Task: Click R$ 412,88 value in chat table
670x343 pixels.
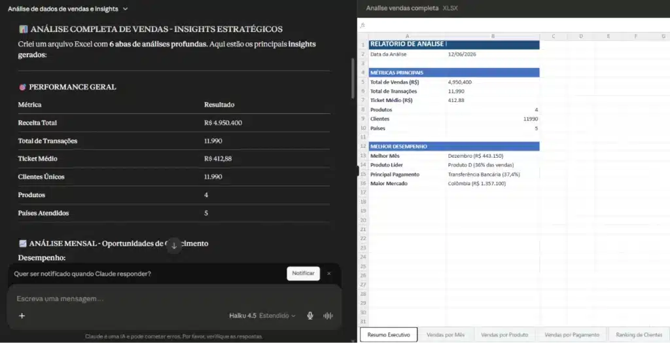Action: pos(218,158)
